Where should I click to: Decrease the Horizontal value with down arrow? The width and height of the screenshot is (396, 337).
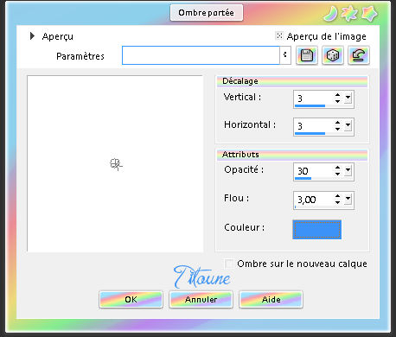[x=337, y=129]
